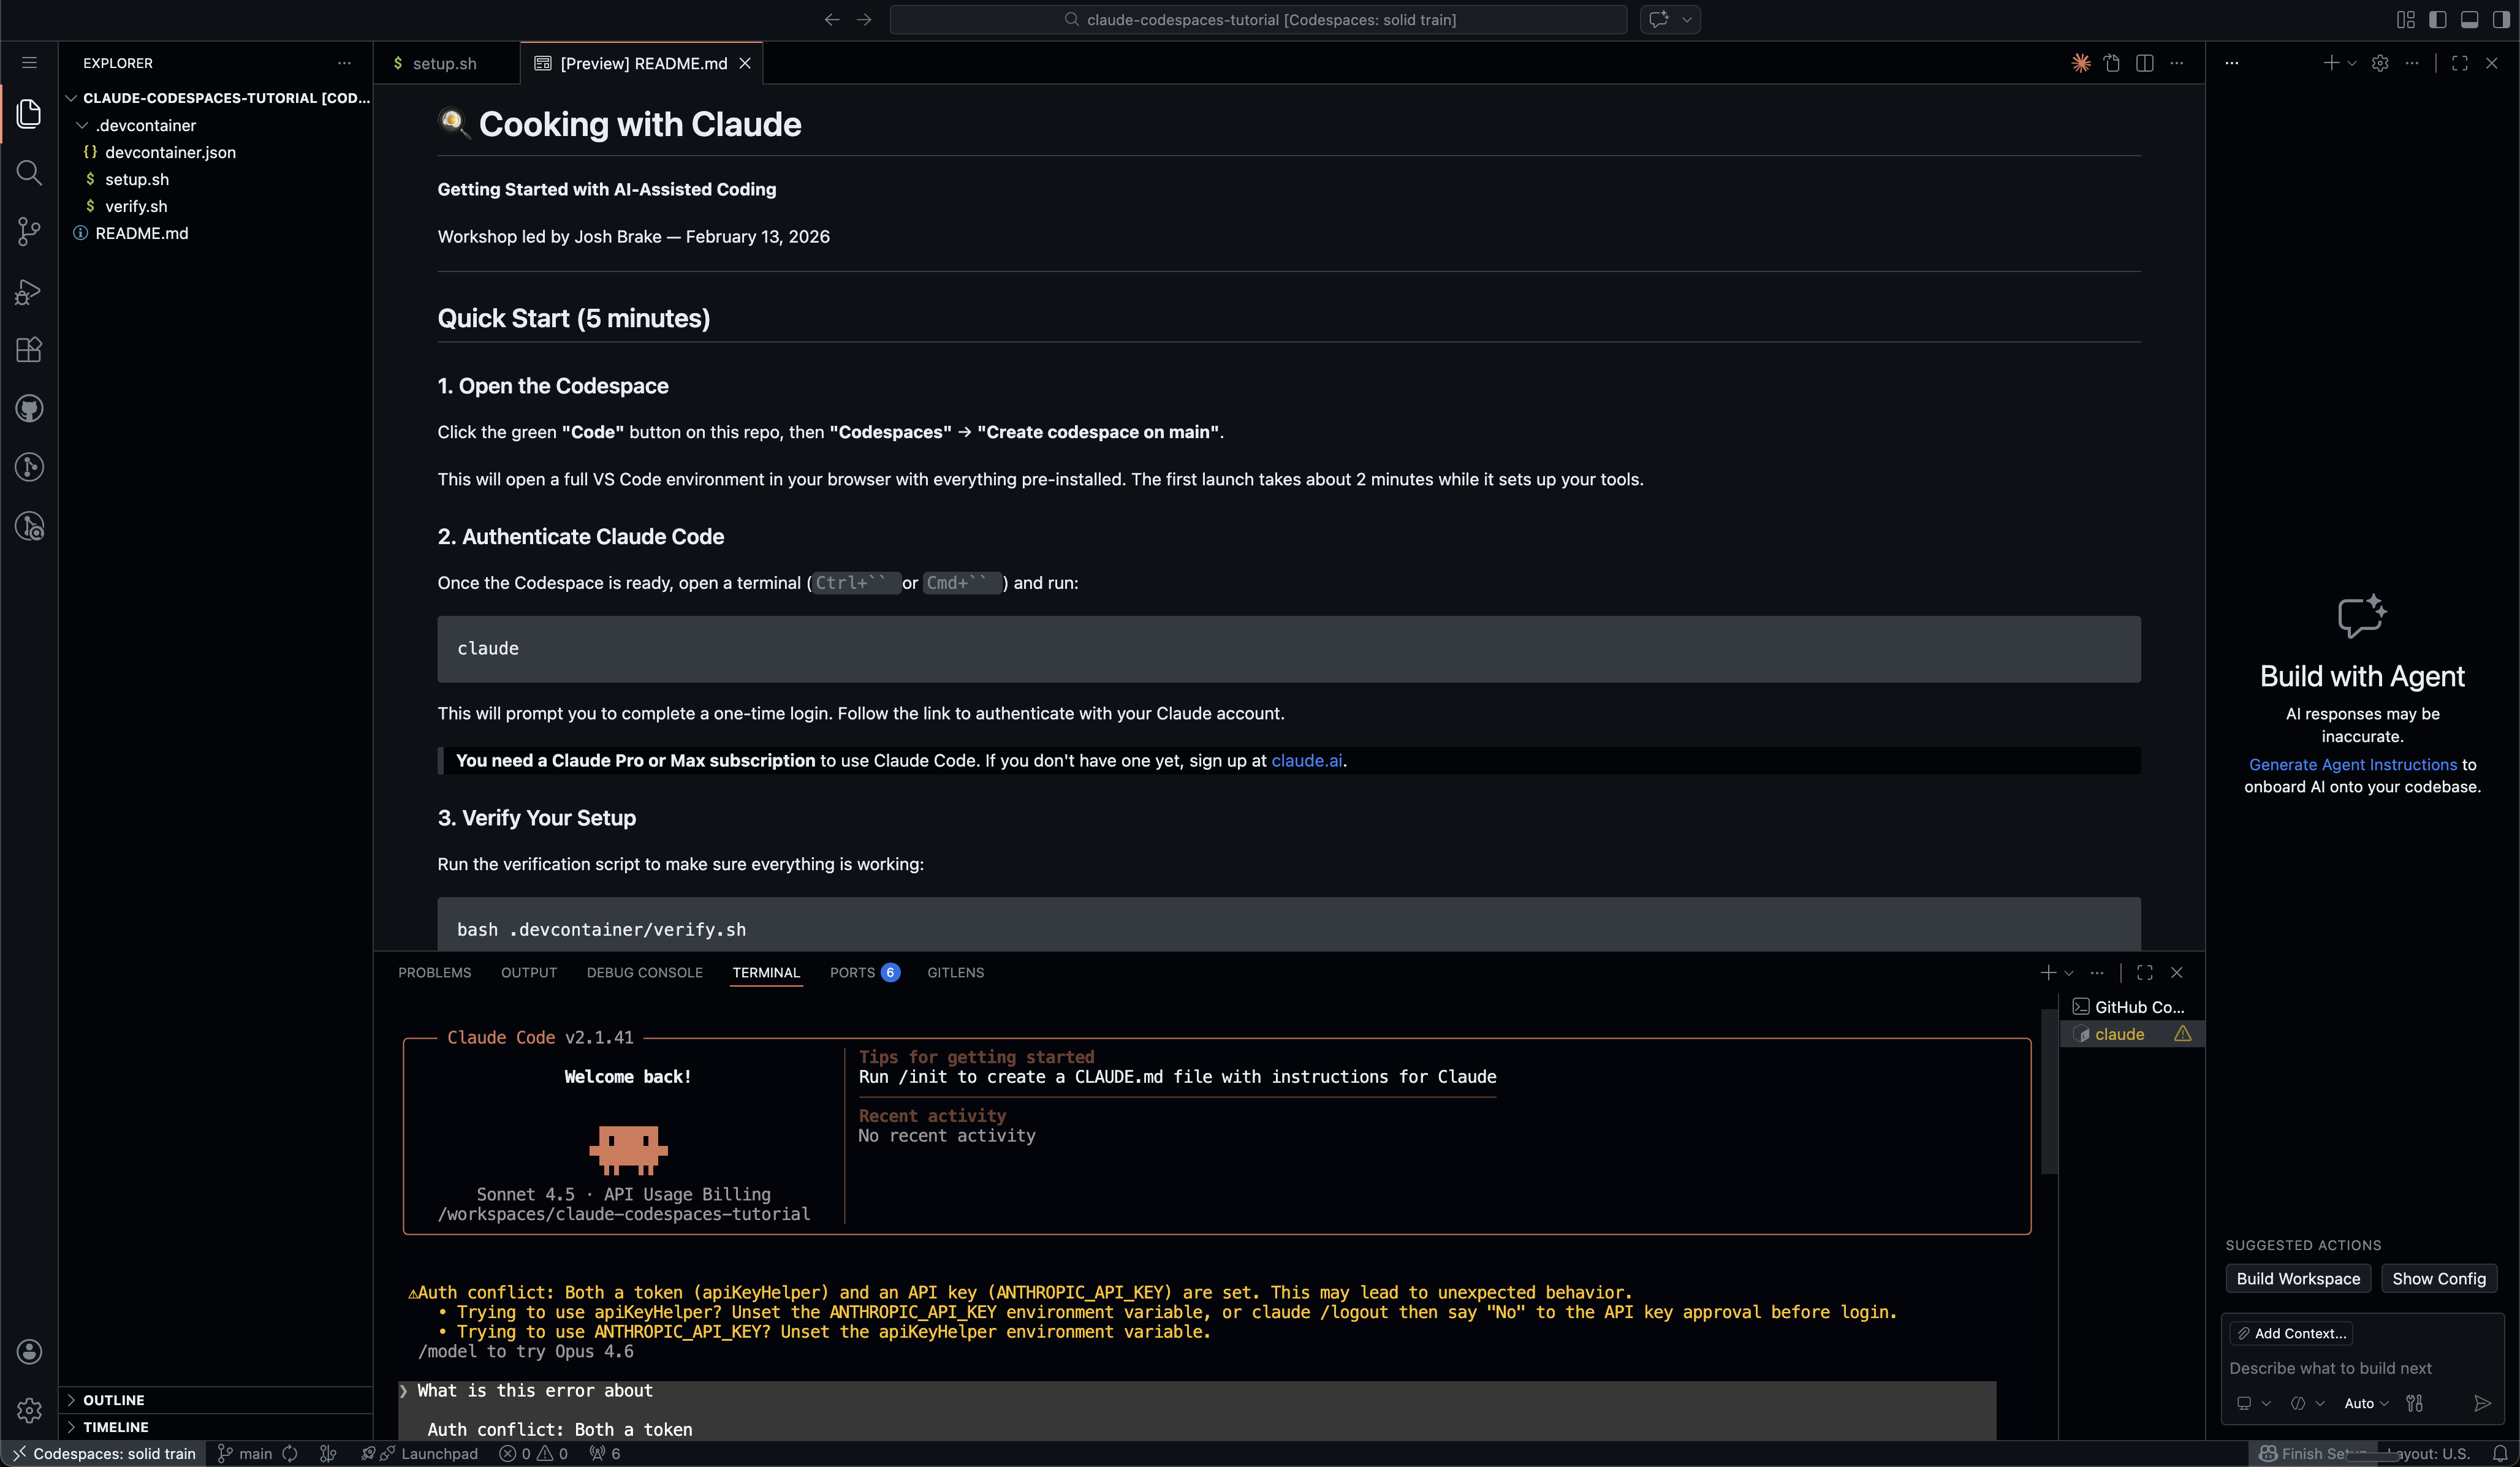Open the application menu hamburger icon
2520x1467 pixels.
click(29, 62)
